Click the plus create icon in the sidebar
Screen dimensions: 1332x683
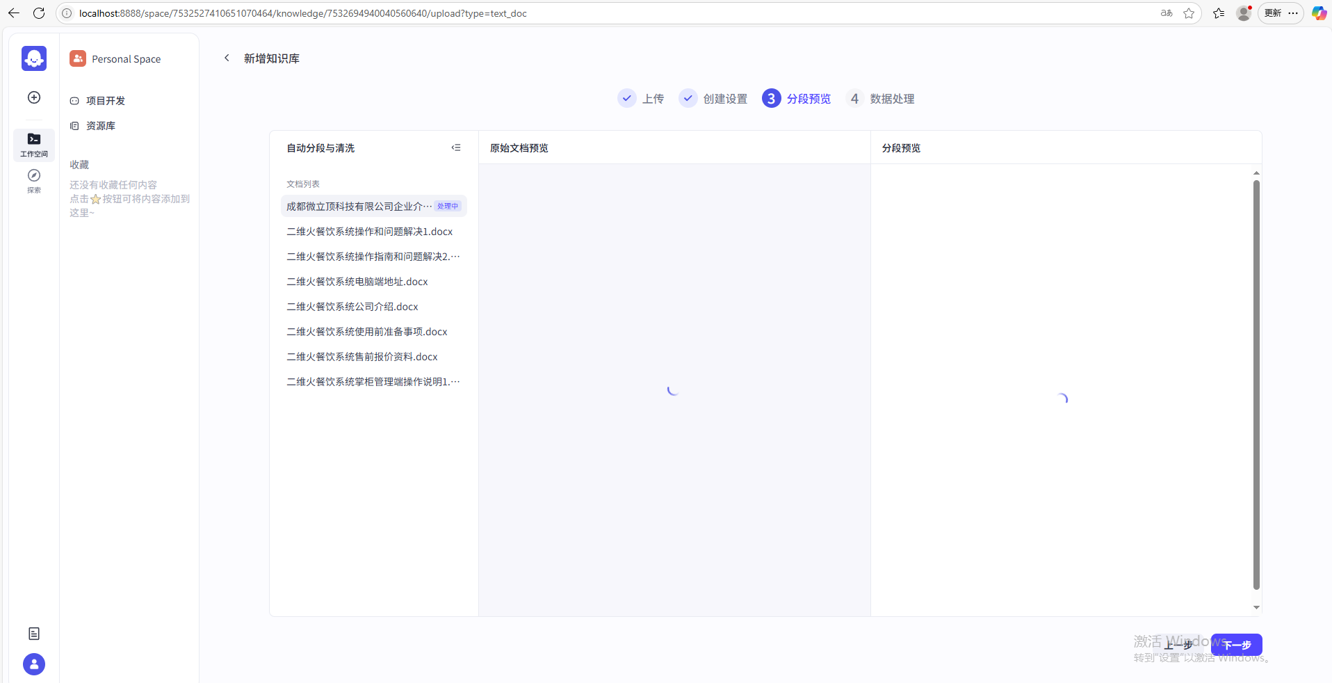[34, 97]
